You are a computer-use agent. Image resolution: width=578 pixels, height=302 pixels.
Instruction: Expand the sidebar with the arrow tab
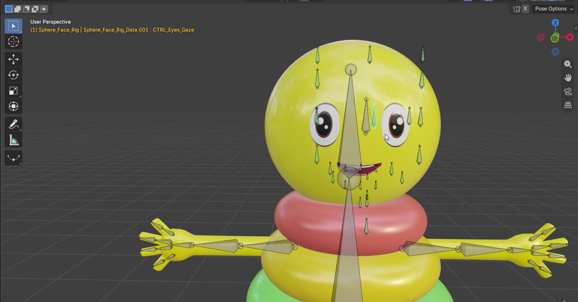pos(576,28)
